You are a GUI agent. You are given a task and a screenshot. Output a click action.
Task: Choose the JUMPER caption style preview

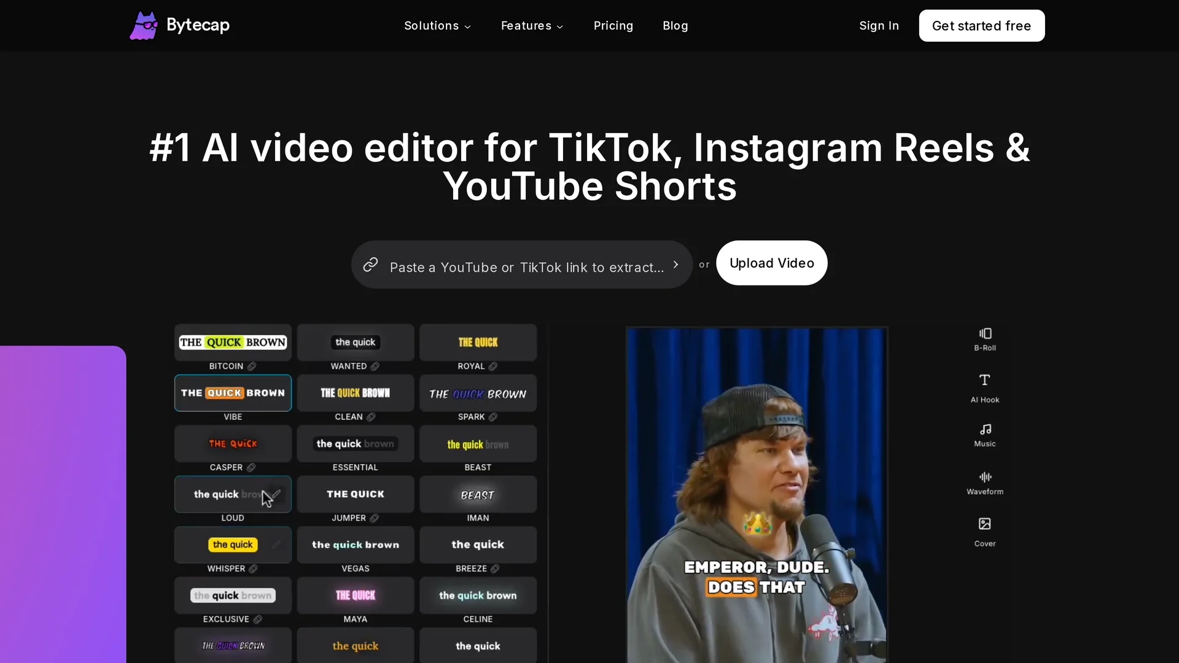pyautogui.click(x=355, y=494)
